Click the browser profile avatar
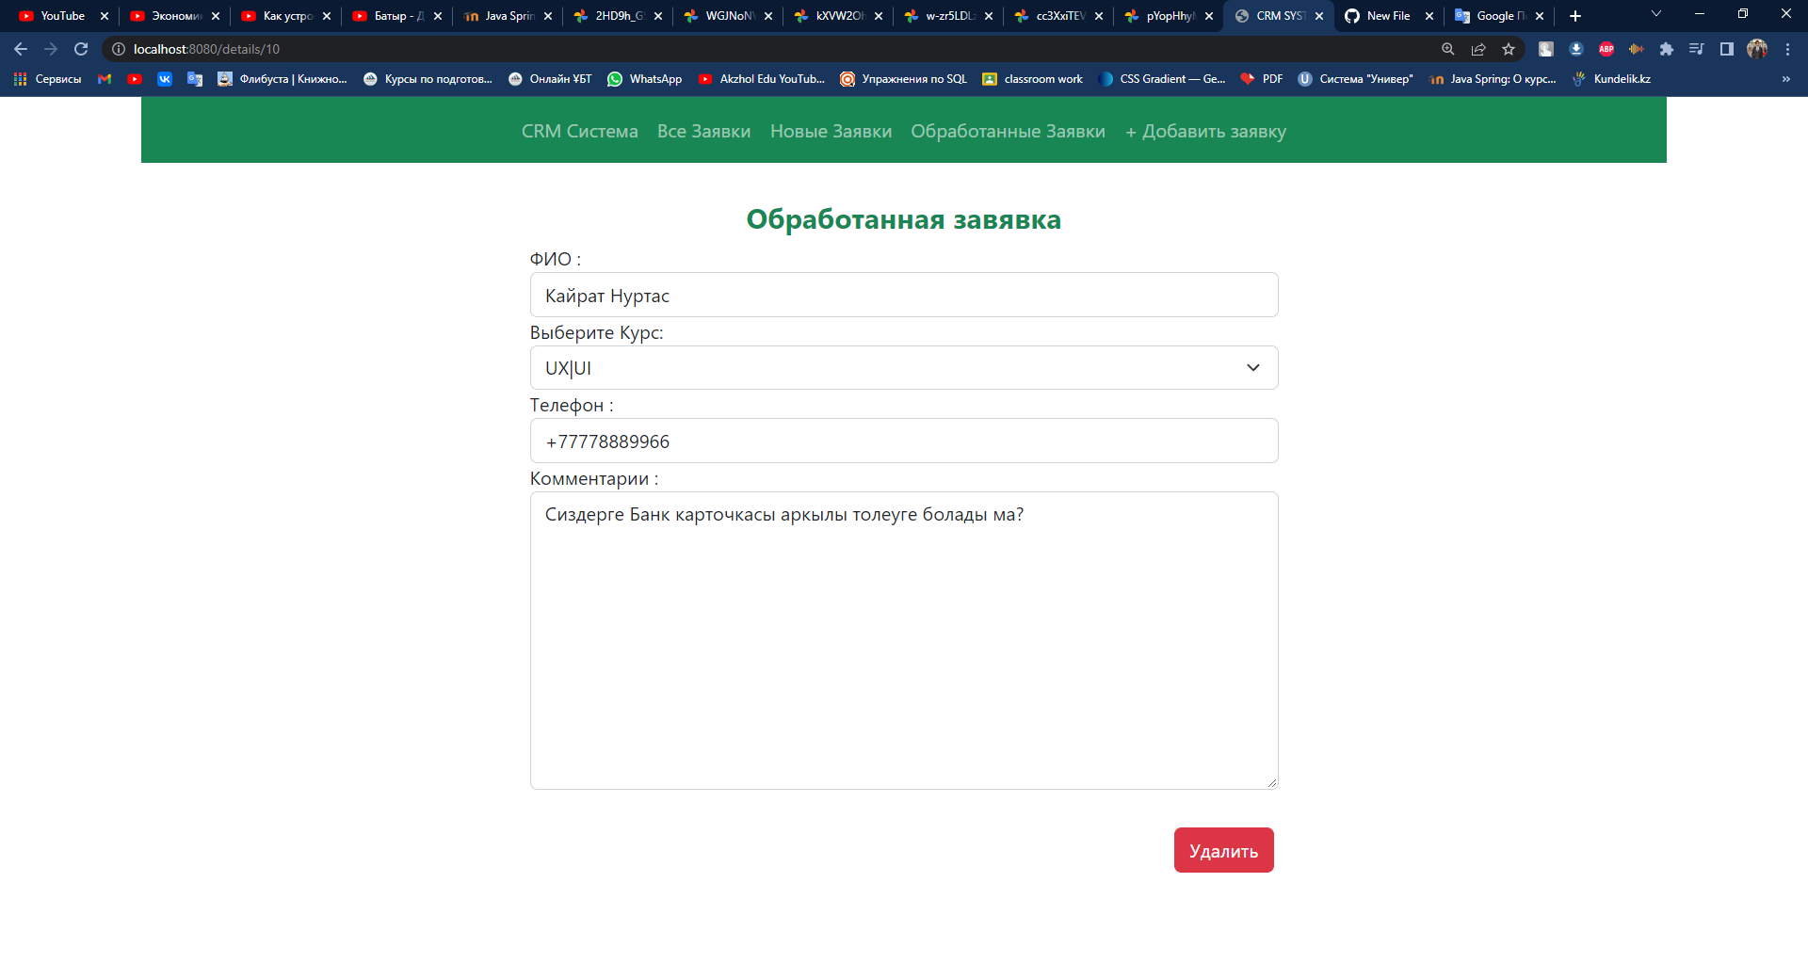The width and height of the screenshot is (1808, 979). 1757,49
